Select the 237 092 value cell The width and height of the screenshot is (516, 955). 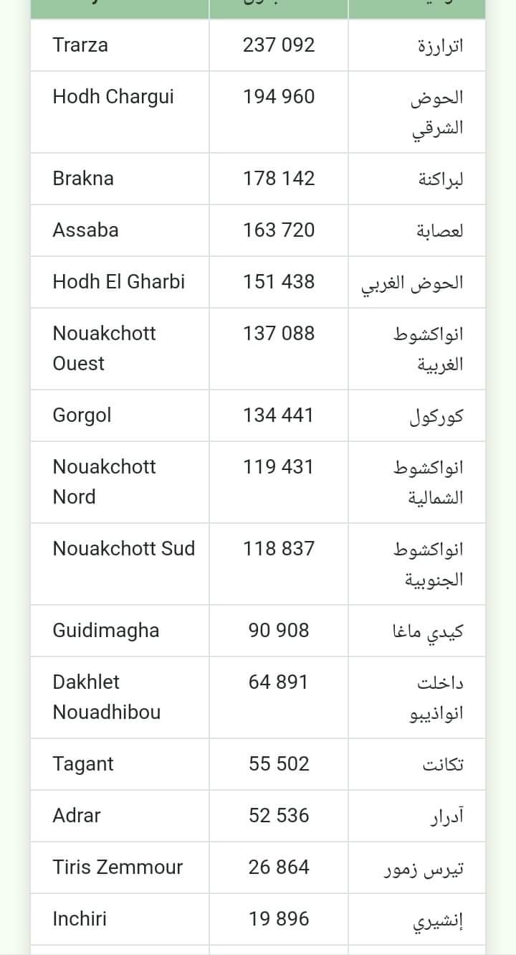click(x=278, y=45)
